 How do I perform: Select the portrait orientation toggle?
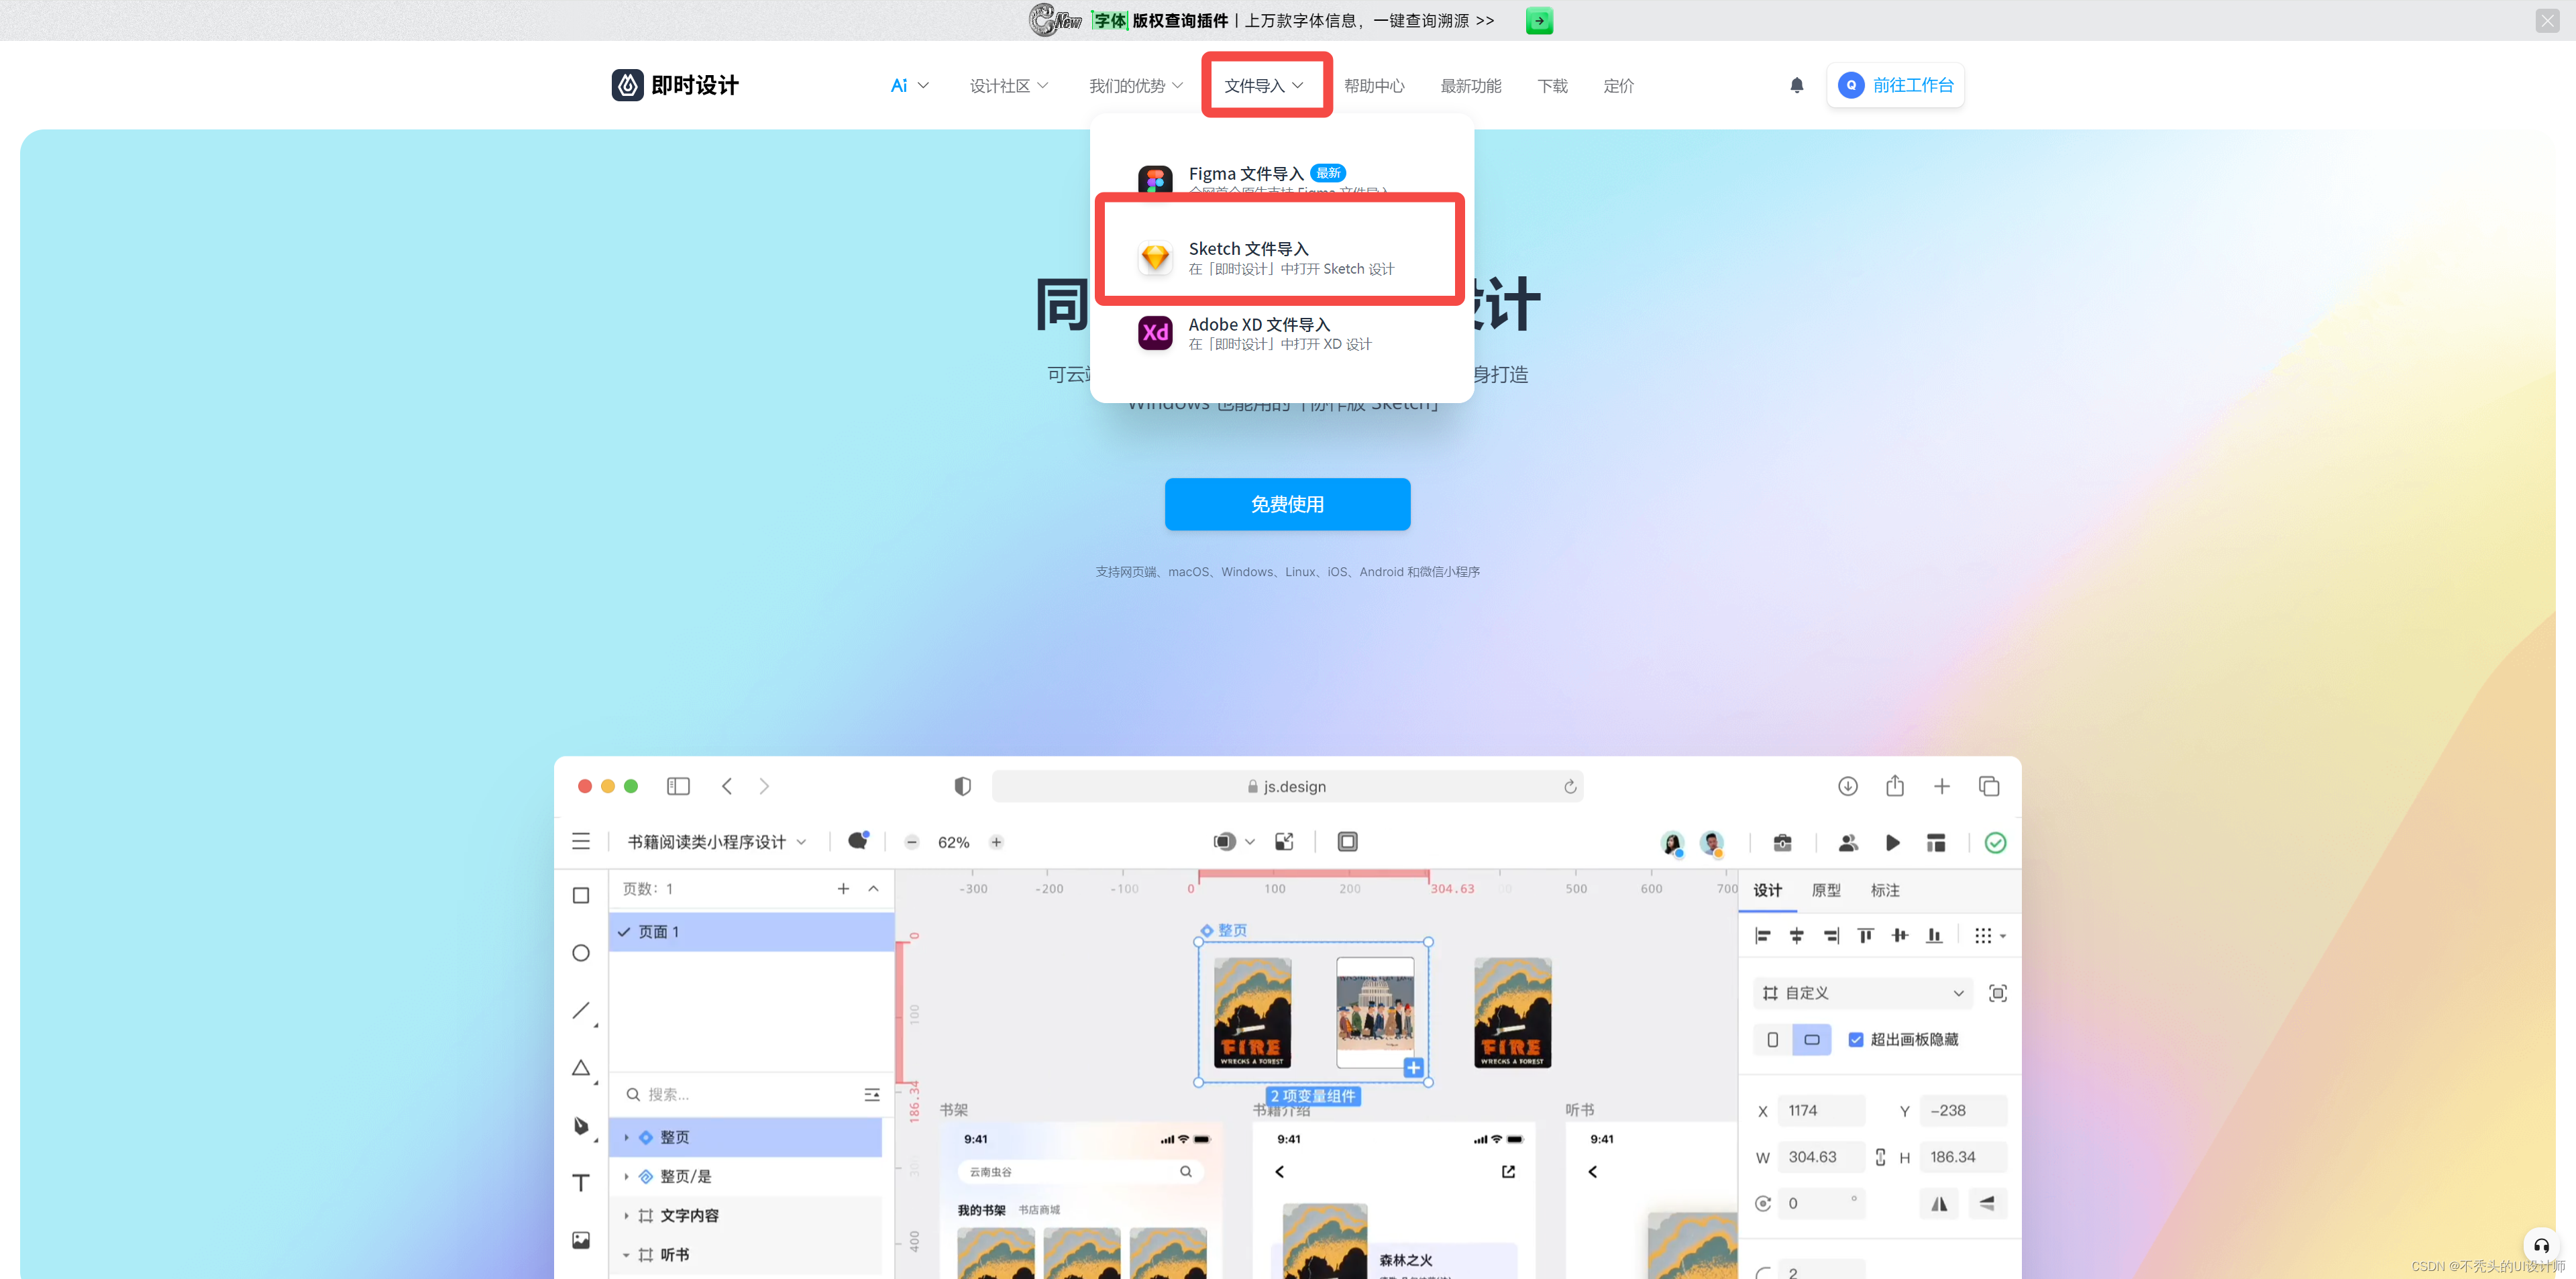[1772, 1040]
